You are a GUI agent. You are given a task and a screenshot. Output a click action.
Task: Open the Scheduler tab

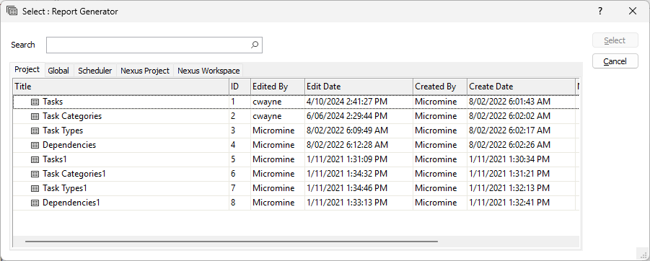(95, 71)
